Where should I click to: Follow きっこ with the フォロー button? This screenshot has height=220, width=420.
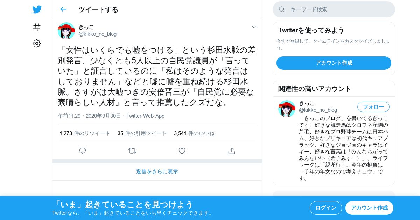point(373,107)
